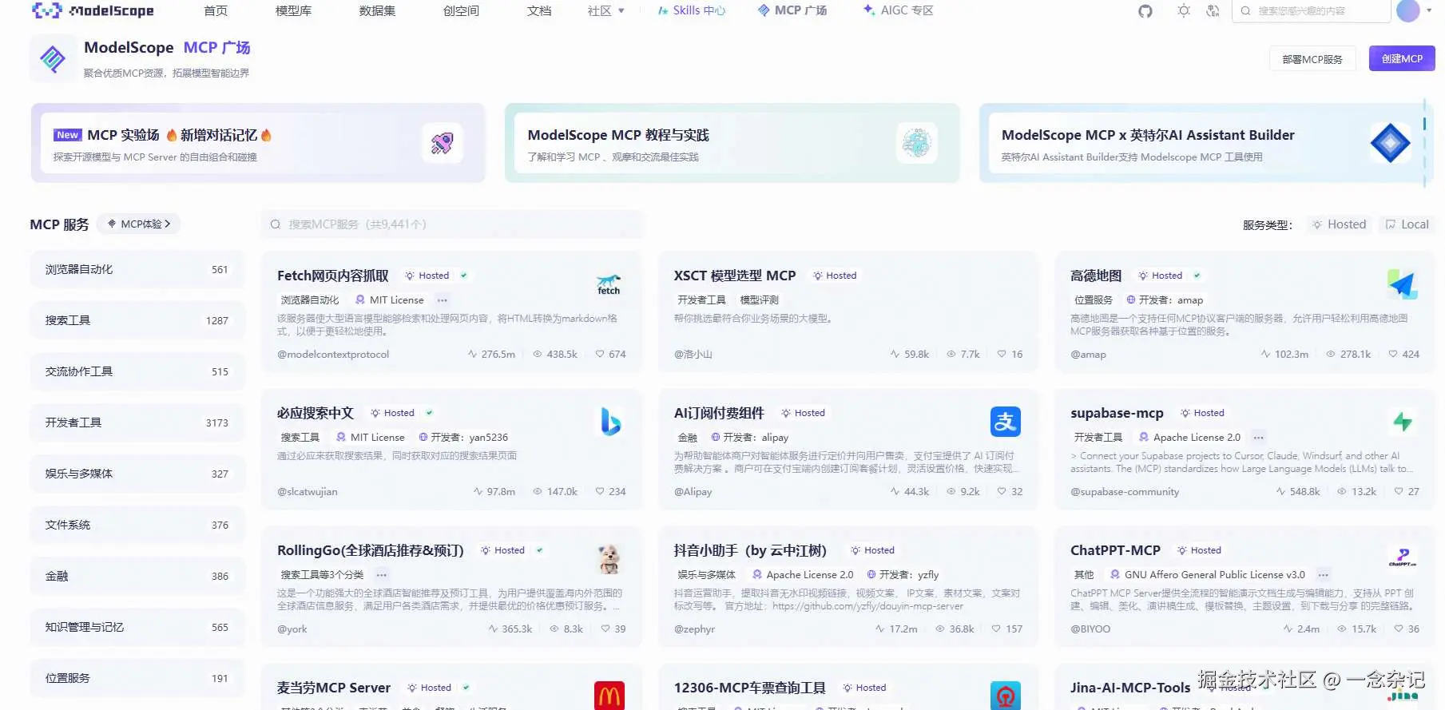Open author link @modelcontextprotocol
Screen dimensions: 1445x710
pyautogui.click(x=333, y=355)
